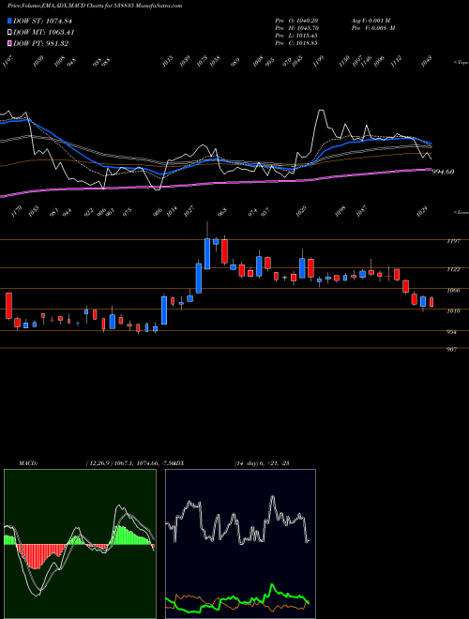Click the Pre C: 1018.85 value
469x619 pixels.
click(x=296, y=43)
